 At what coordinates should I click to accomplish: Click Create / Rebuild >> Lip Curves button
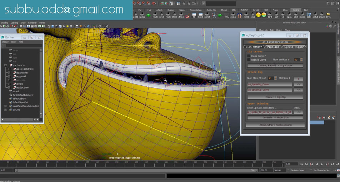275,65
